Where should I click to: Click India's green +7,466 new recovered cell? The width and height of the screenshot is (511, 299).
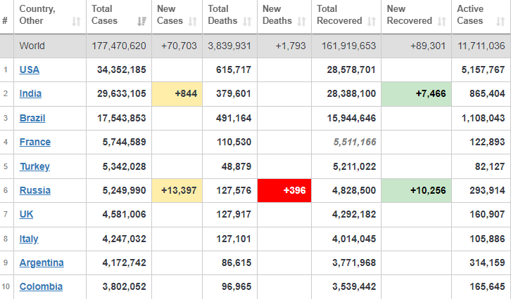click(416, 94)
